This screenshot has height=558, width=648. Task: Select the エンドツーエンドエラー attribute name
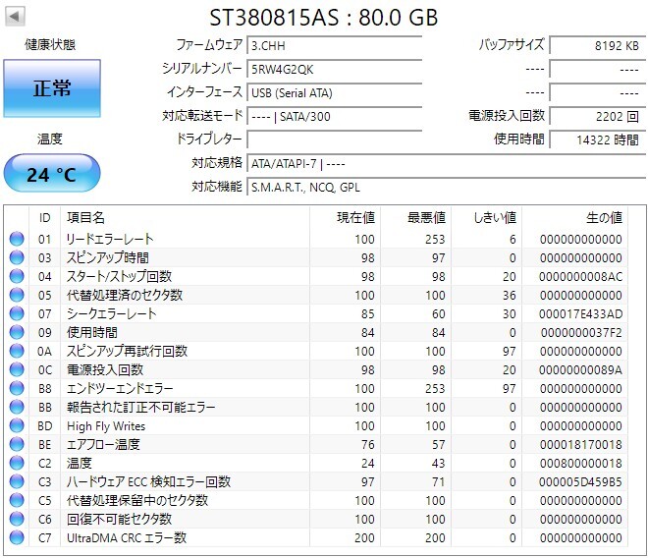coord(120,388)
